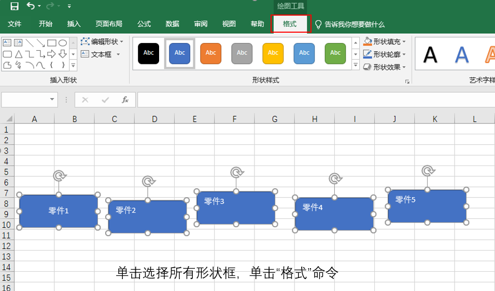Choose the ellipse shape

tap(63, 43)
